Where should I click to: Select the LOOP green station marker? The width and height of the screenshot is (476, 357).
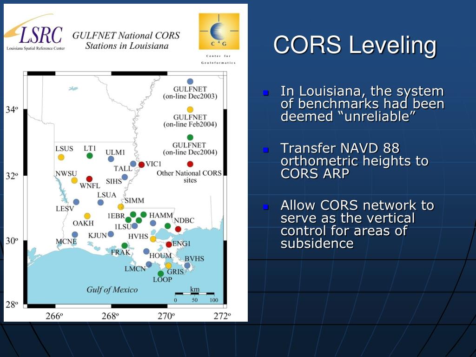click(161, 274)
